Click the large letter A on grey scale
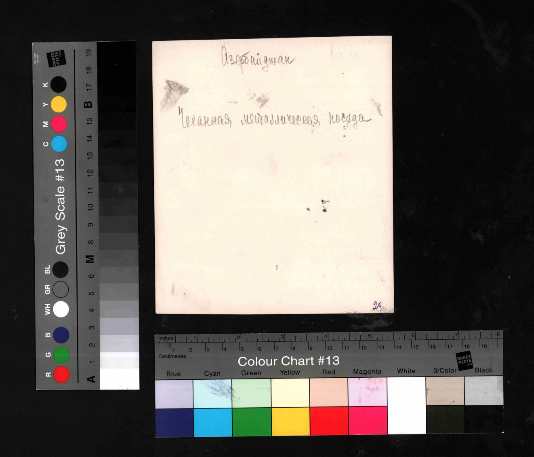This screenshot has width=534, height=457. pyautogui.click(x=91, y=379)
